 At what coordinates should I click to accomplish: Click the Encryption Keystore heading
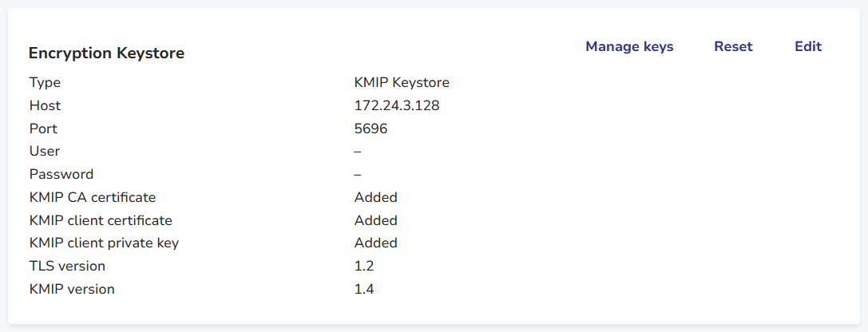point(106,53)
